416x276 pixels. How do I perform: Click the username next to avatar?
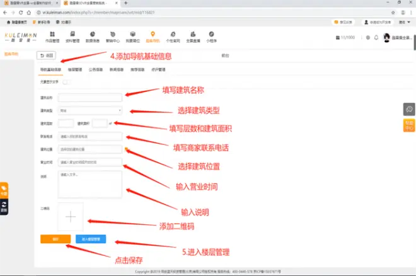pyautogui.click(x=402, y=38)
